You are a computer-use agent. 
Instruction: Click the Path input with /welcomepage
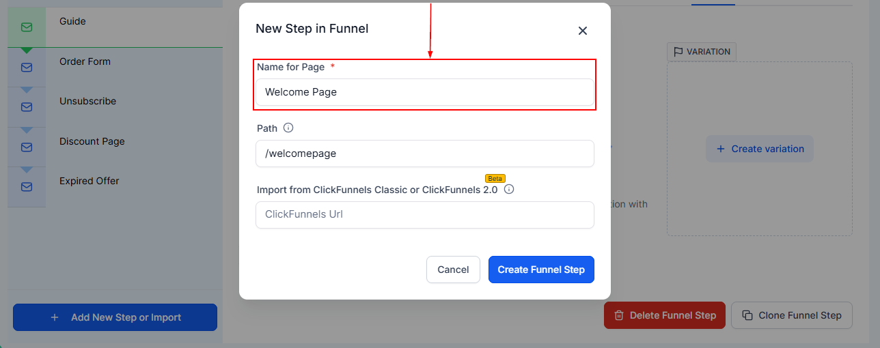point(425,154)
